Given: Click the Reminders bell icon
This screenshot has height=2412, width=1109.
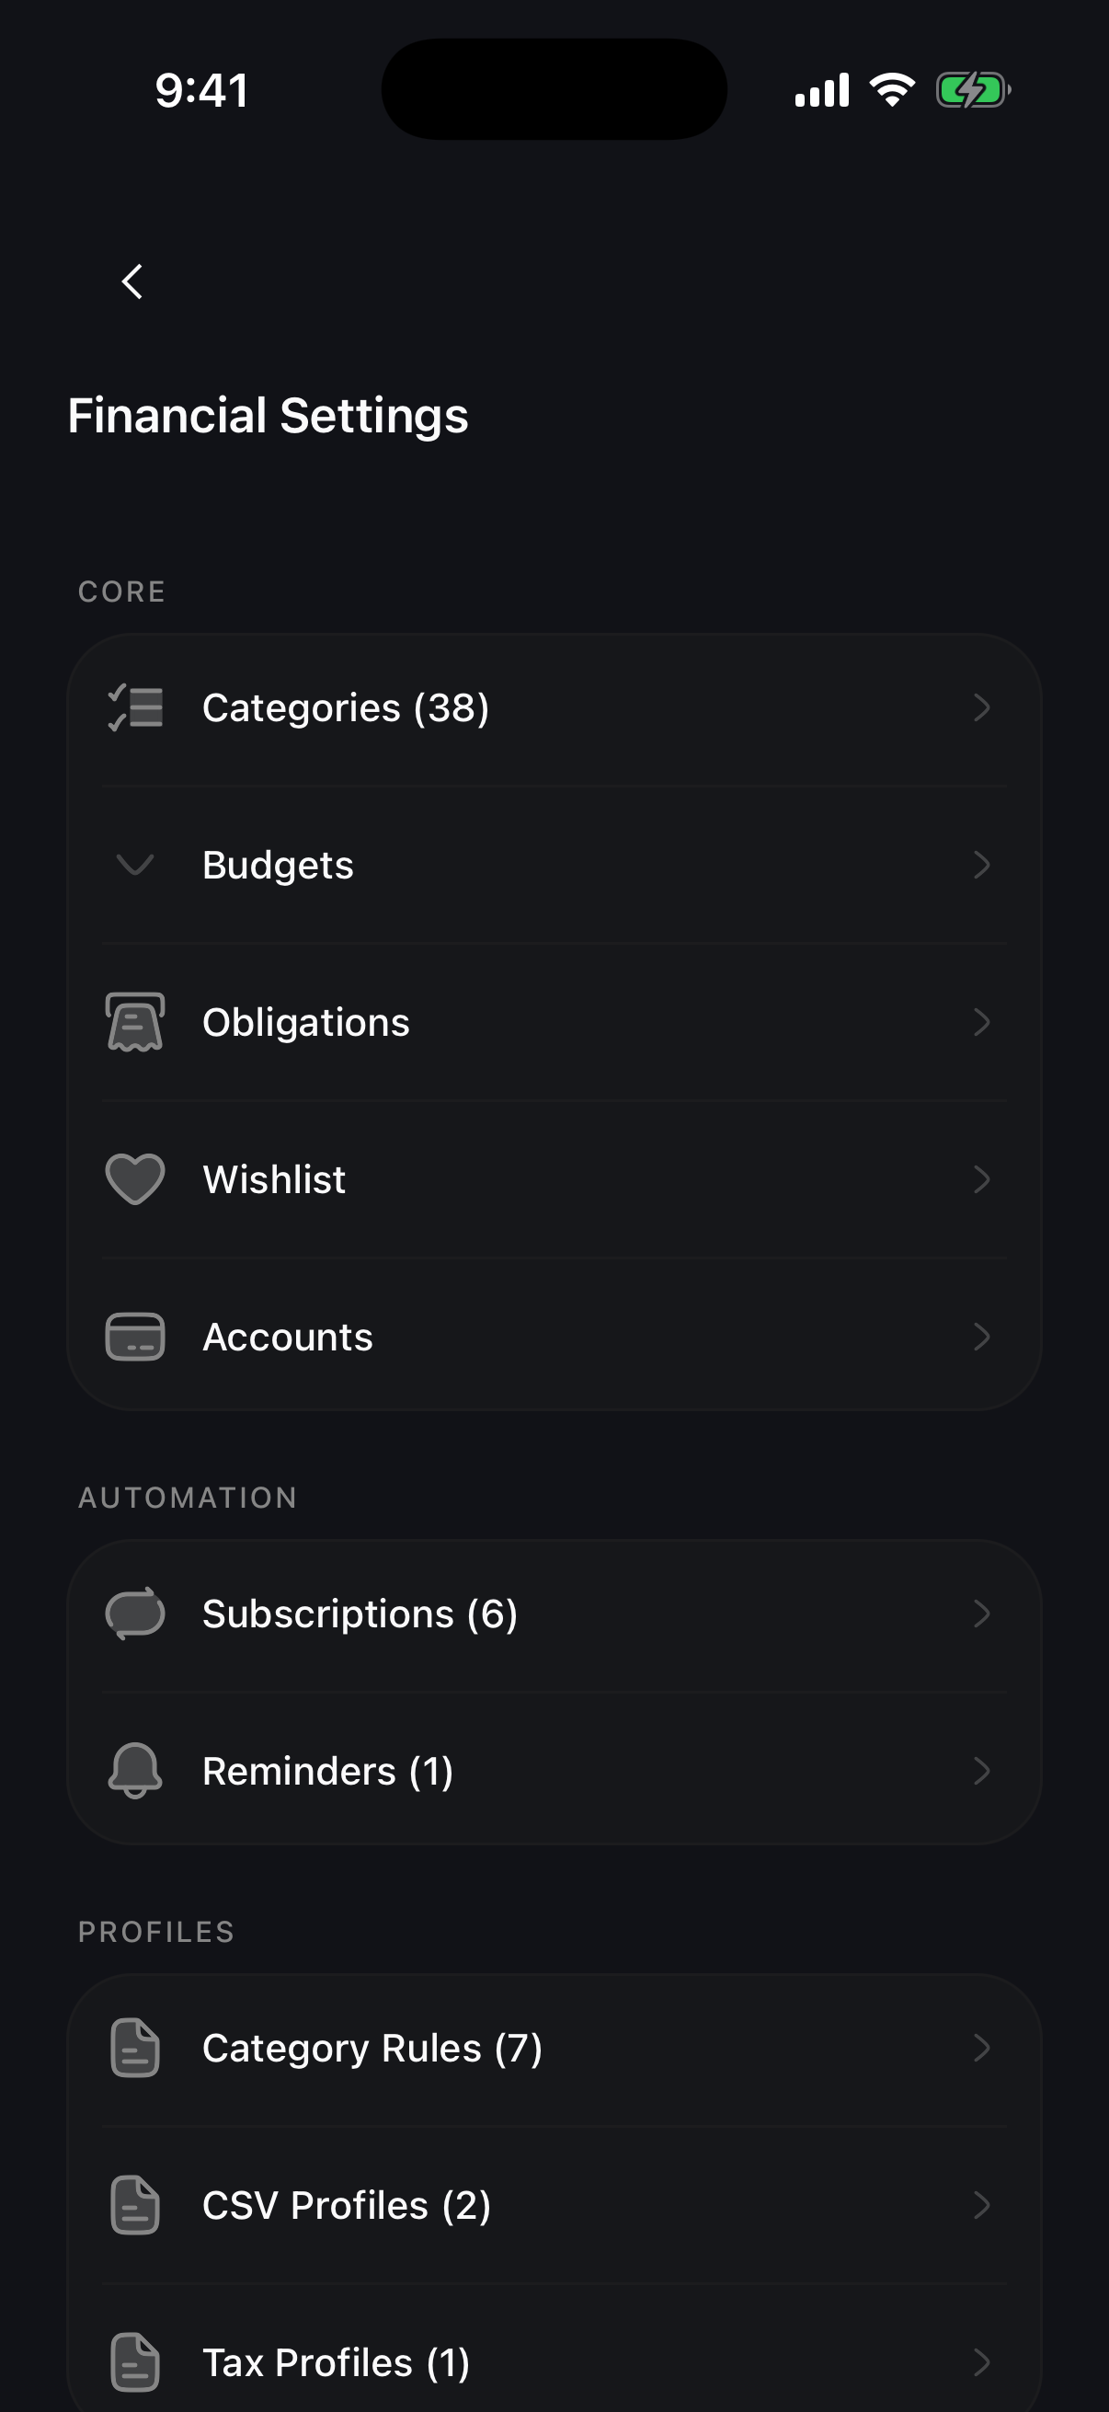Looking at the screenshot, I should (x=136, y=1771).
